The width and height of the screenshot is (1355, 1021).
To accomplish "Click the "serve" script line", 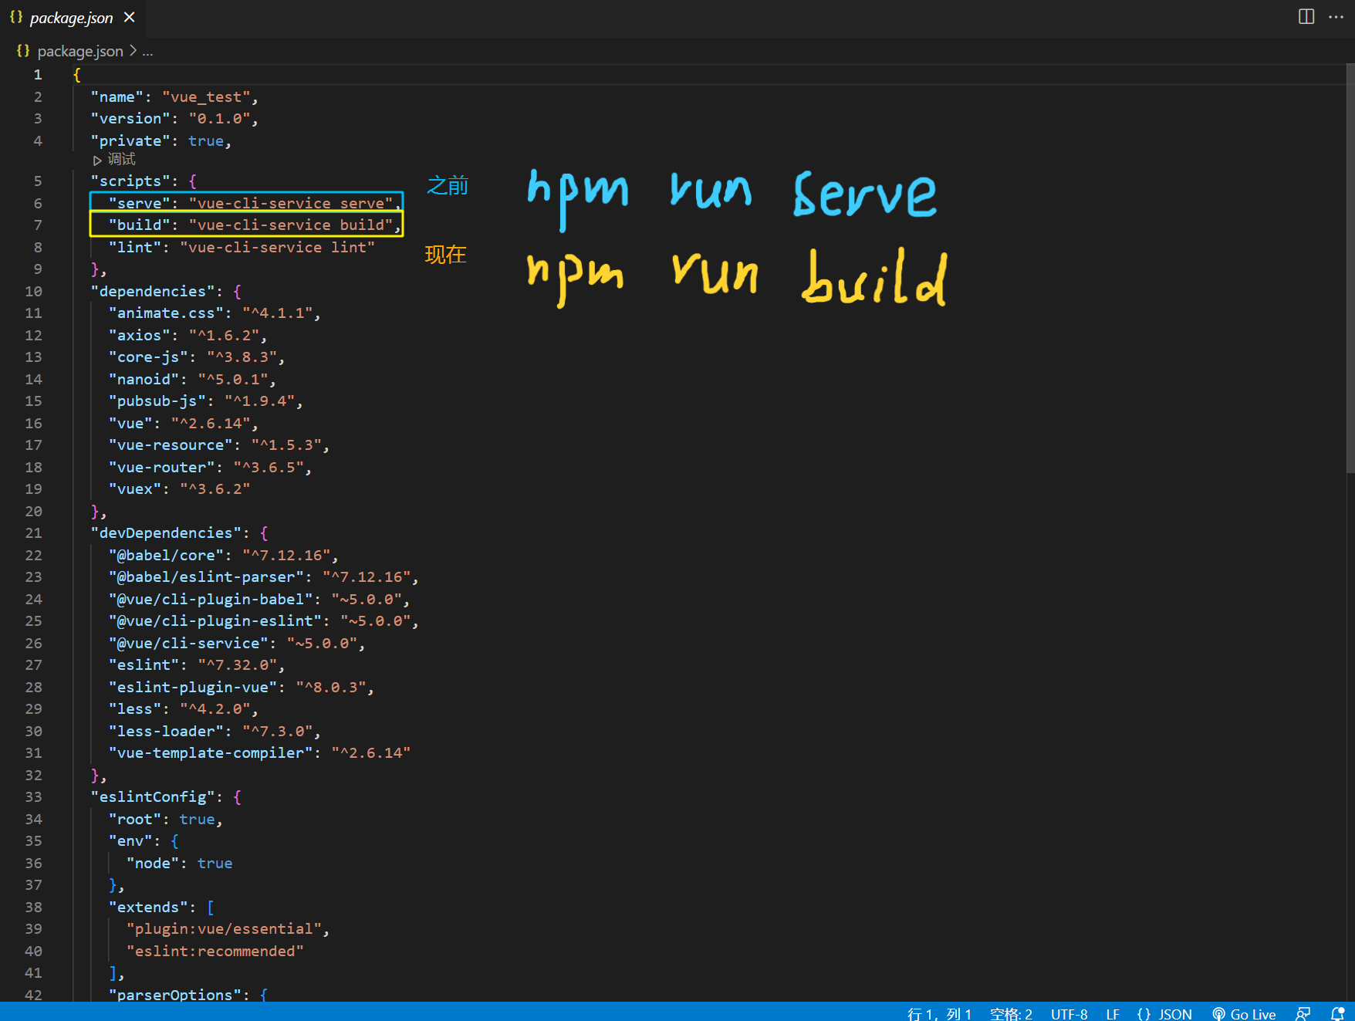I will tap(255, 203).
